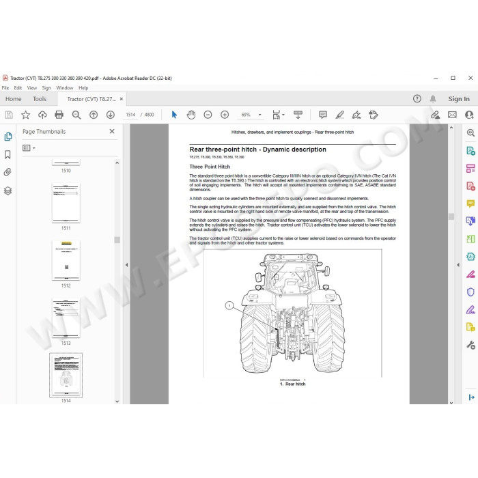Collapse the left navigation pane arrow
Viewport: 478px width, 478px height.
[126, 265]
